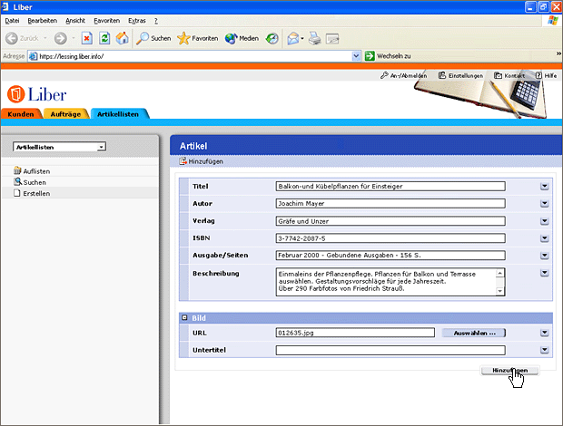
Task: Click the Hinzufügen submit button
Action: point(509,371)
